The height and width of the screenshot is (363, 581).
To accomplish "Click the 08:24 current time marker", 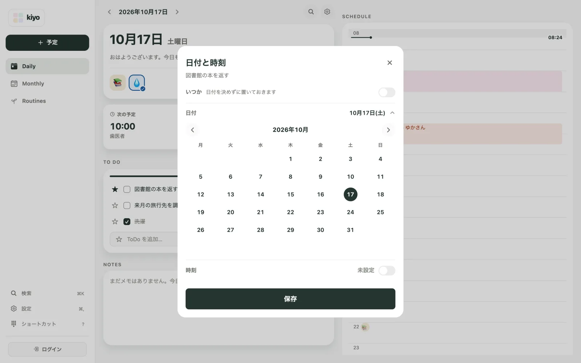I will click(555, 37).
